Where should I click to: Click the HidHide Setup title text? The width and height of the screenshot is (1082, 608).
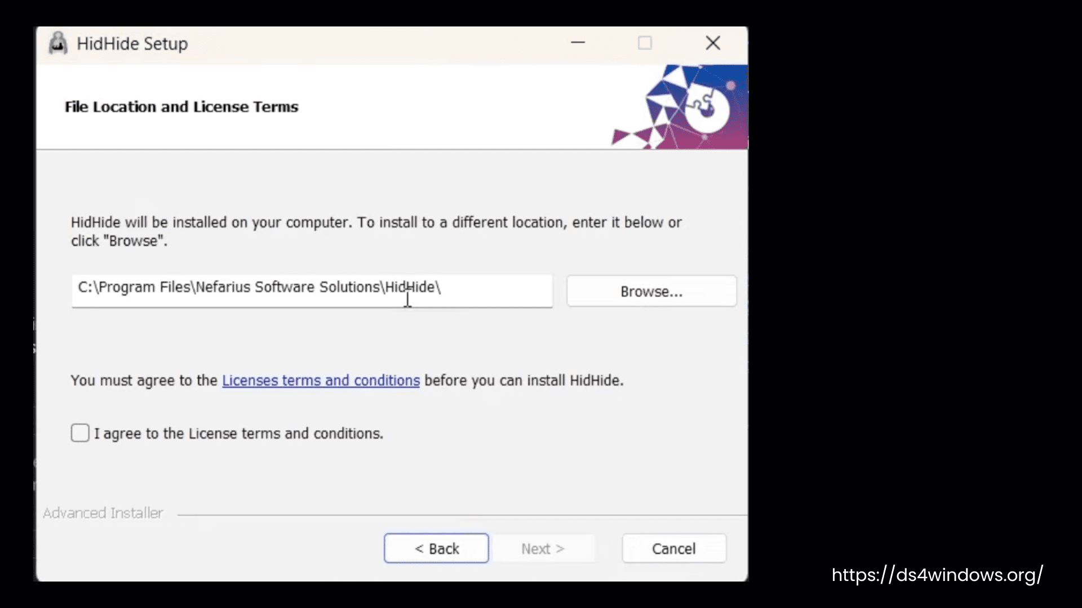pos(132,43)
